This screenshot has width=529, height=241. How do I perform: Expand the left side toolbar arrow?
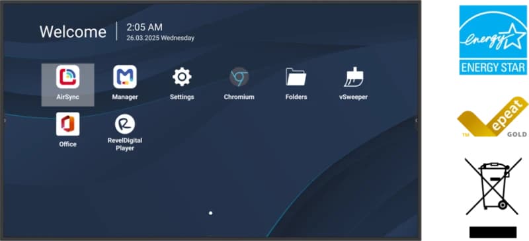(5, 120)
